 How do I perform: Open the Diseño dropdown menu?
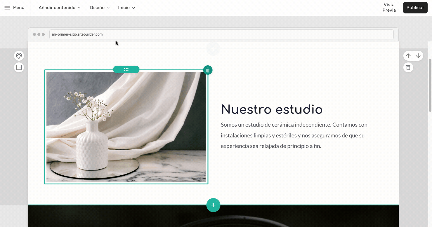point(100,8)
